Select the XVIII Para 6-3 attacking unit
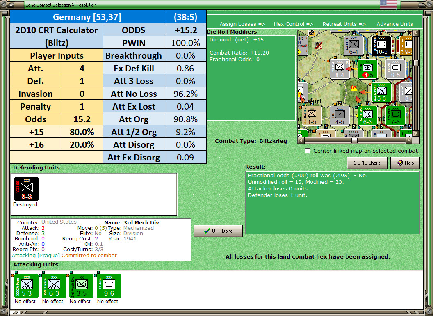 54,286
